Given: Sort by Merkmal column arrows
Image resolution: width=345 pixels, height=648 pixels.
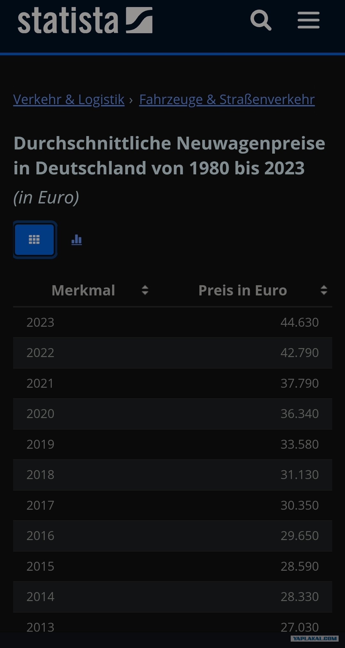Looking at the screenshot, I should coord(145,290).
